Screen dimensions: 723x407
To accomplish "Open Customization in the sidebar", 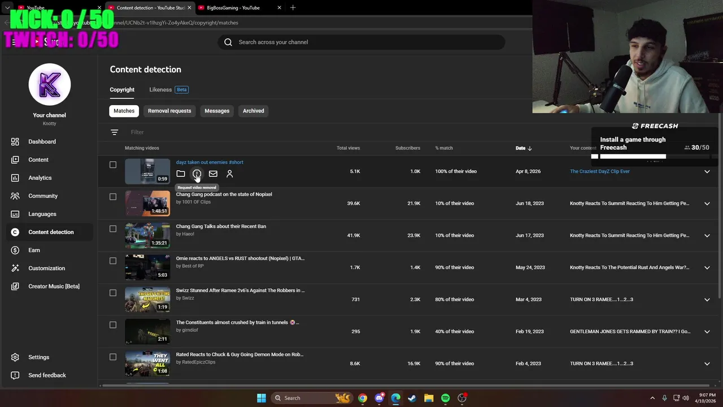I will click(x=46, y=268).
